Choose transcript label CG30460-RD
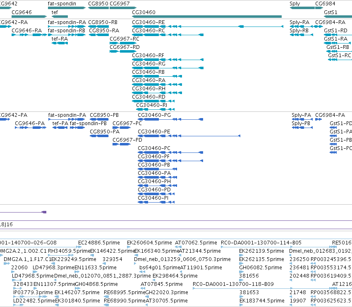Screen dimensions: 352x307 point(148,97)
